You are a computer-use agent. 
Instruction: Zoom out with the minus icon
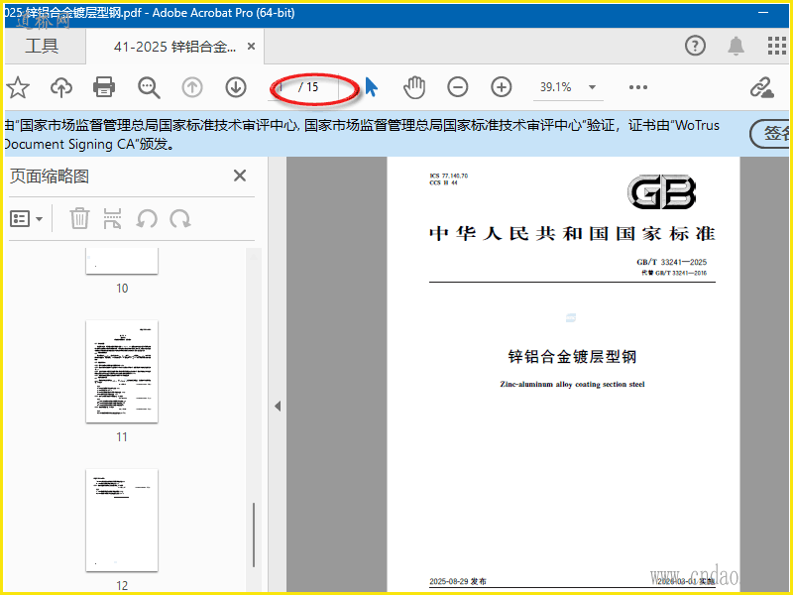coord(458,87)
